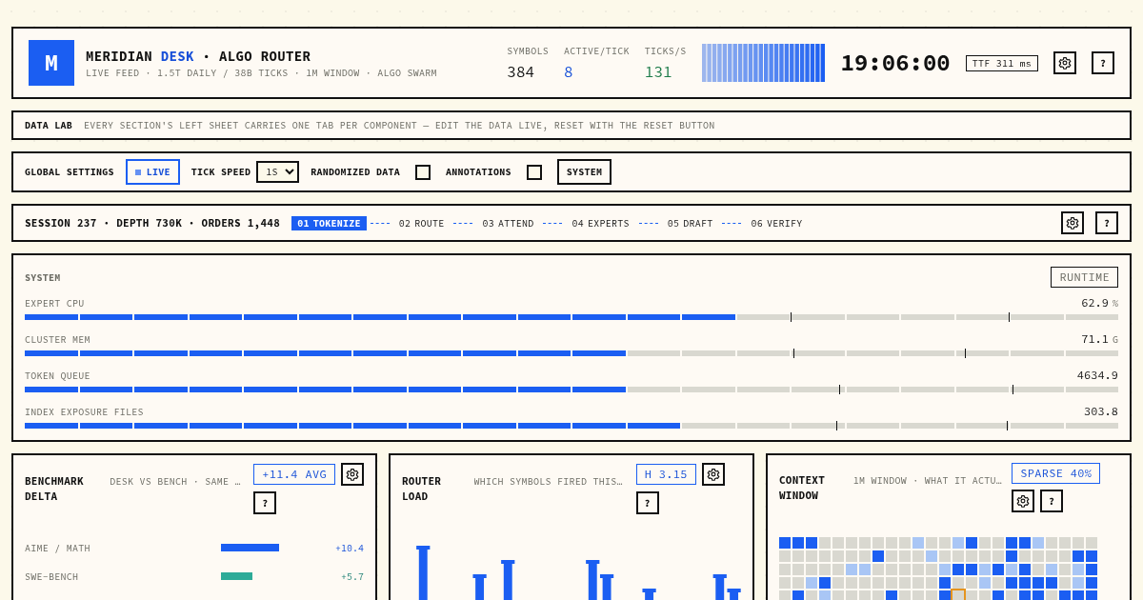Toggle the LIVE feed button
This screenshot has height=600, width=1143.
click(x=152, y=172)
